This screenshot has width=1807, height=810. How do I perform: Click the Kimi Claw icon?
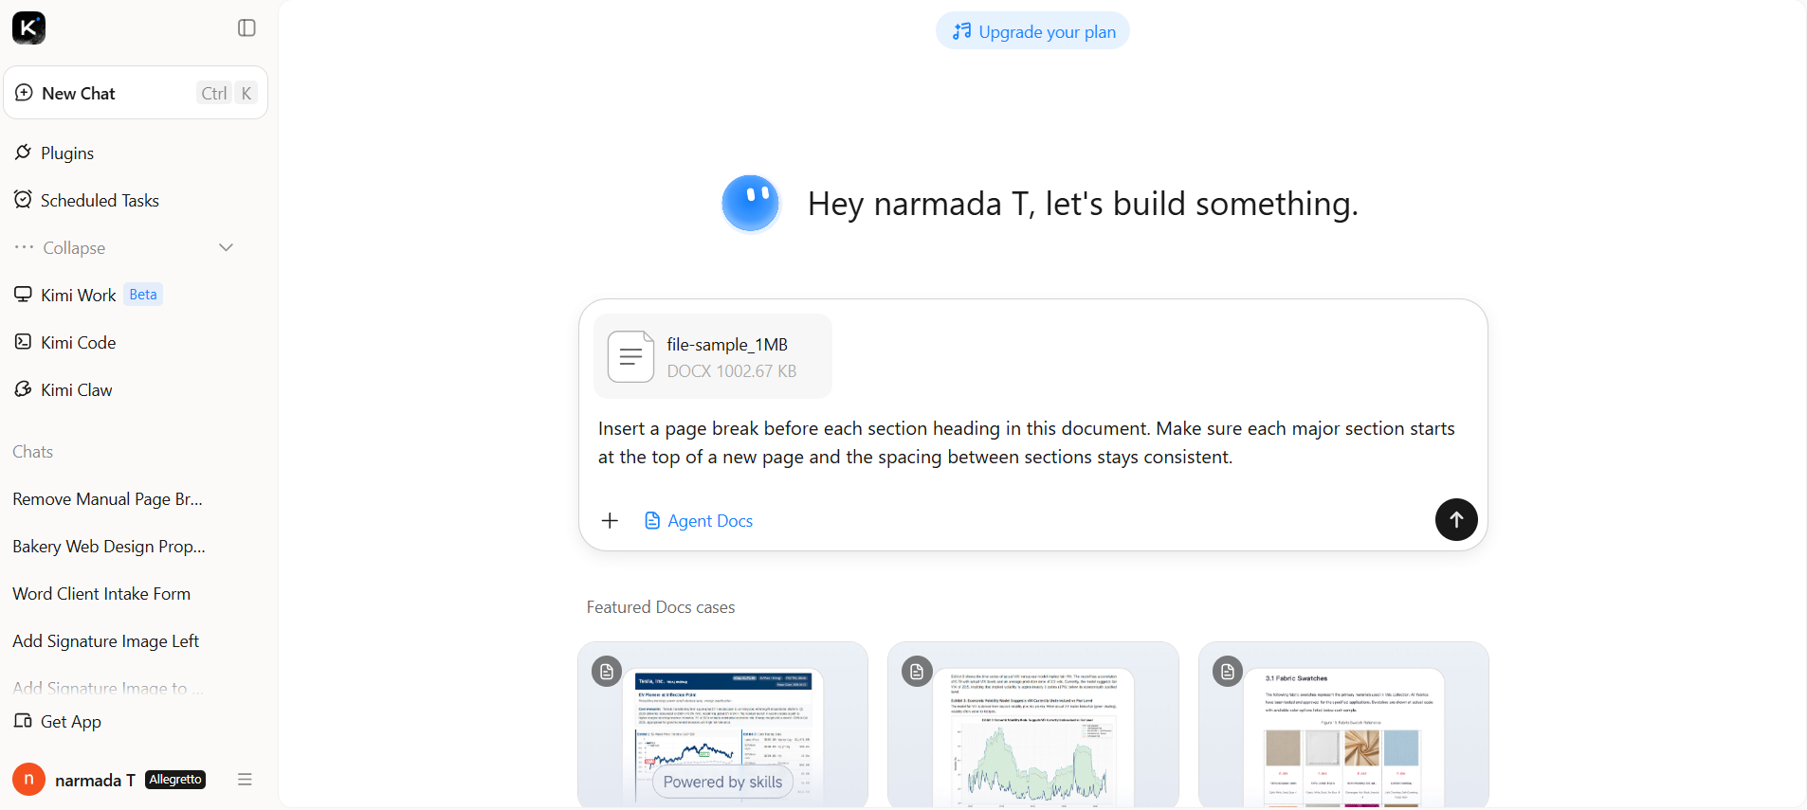(24, 388)
